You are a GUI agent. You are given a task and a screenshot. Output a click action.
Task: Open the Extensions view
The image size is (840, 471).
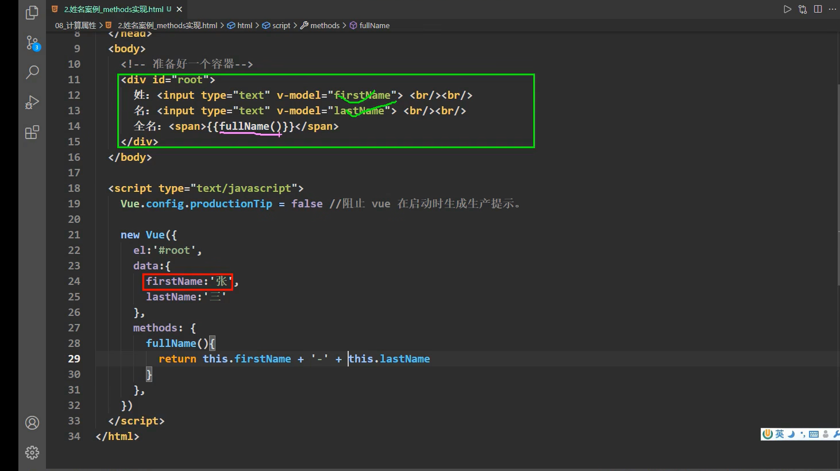[x=32, y=133]
